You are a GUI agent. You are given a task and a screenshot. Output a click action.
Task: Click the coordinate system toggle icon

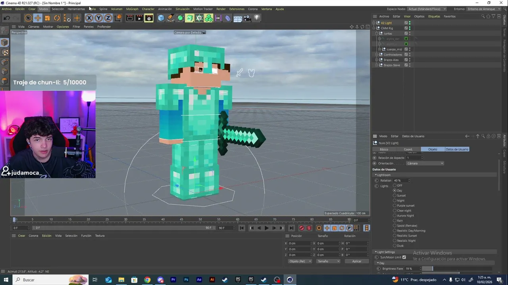tap(118, 18)
